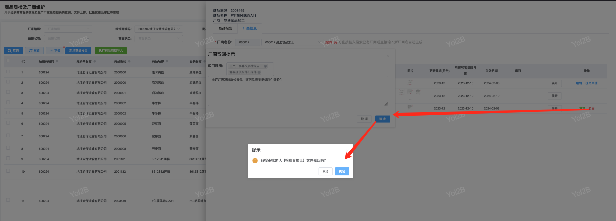This screenshot has width=616, height=221.
Task: Check the checkbox for row 2
Action: click(8, 82)
